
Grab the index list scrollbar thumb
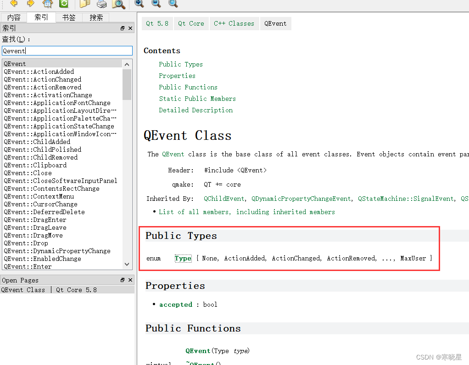[x=127, y=84]
